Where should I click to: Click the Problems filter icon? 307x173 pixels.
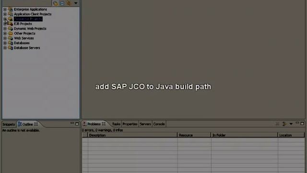[284, 124]
